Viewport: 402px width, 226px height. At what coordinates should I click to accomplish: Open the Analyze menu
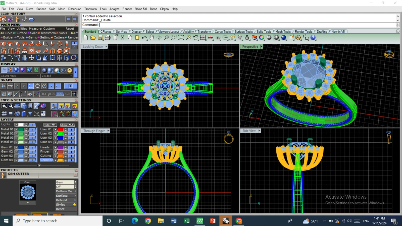pos(114,9)
